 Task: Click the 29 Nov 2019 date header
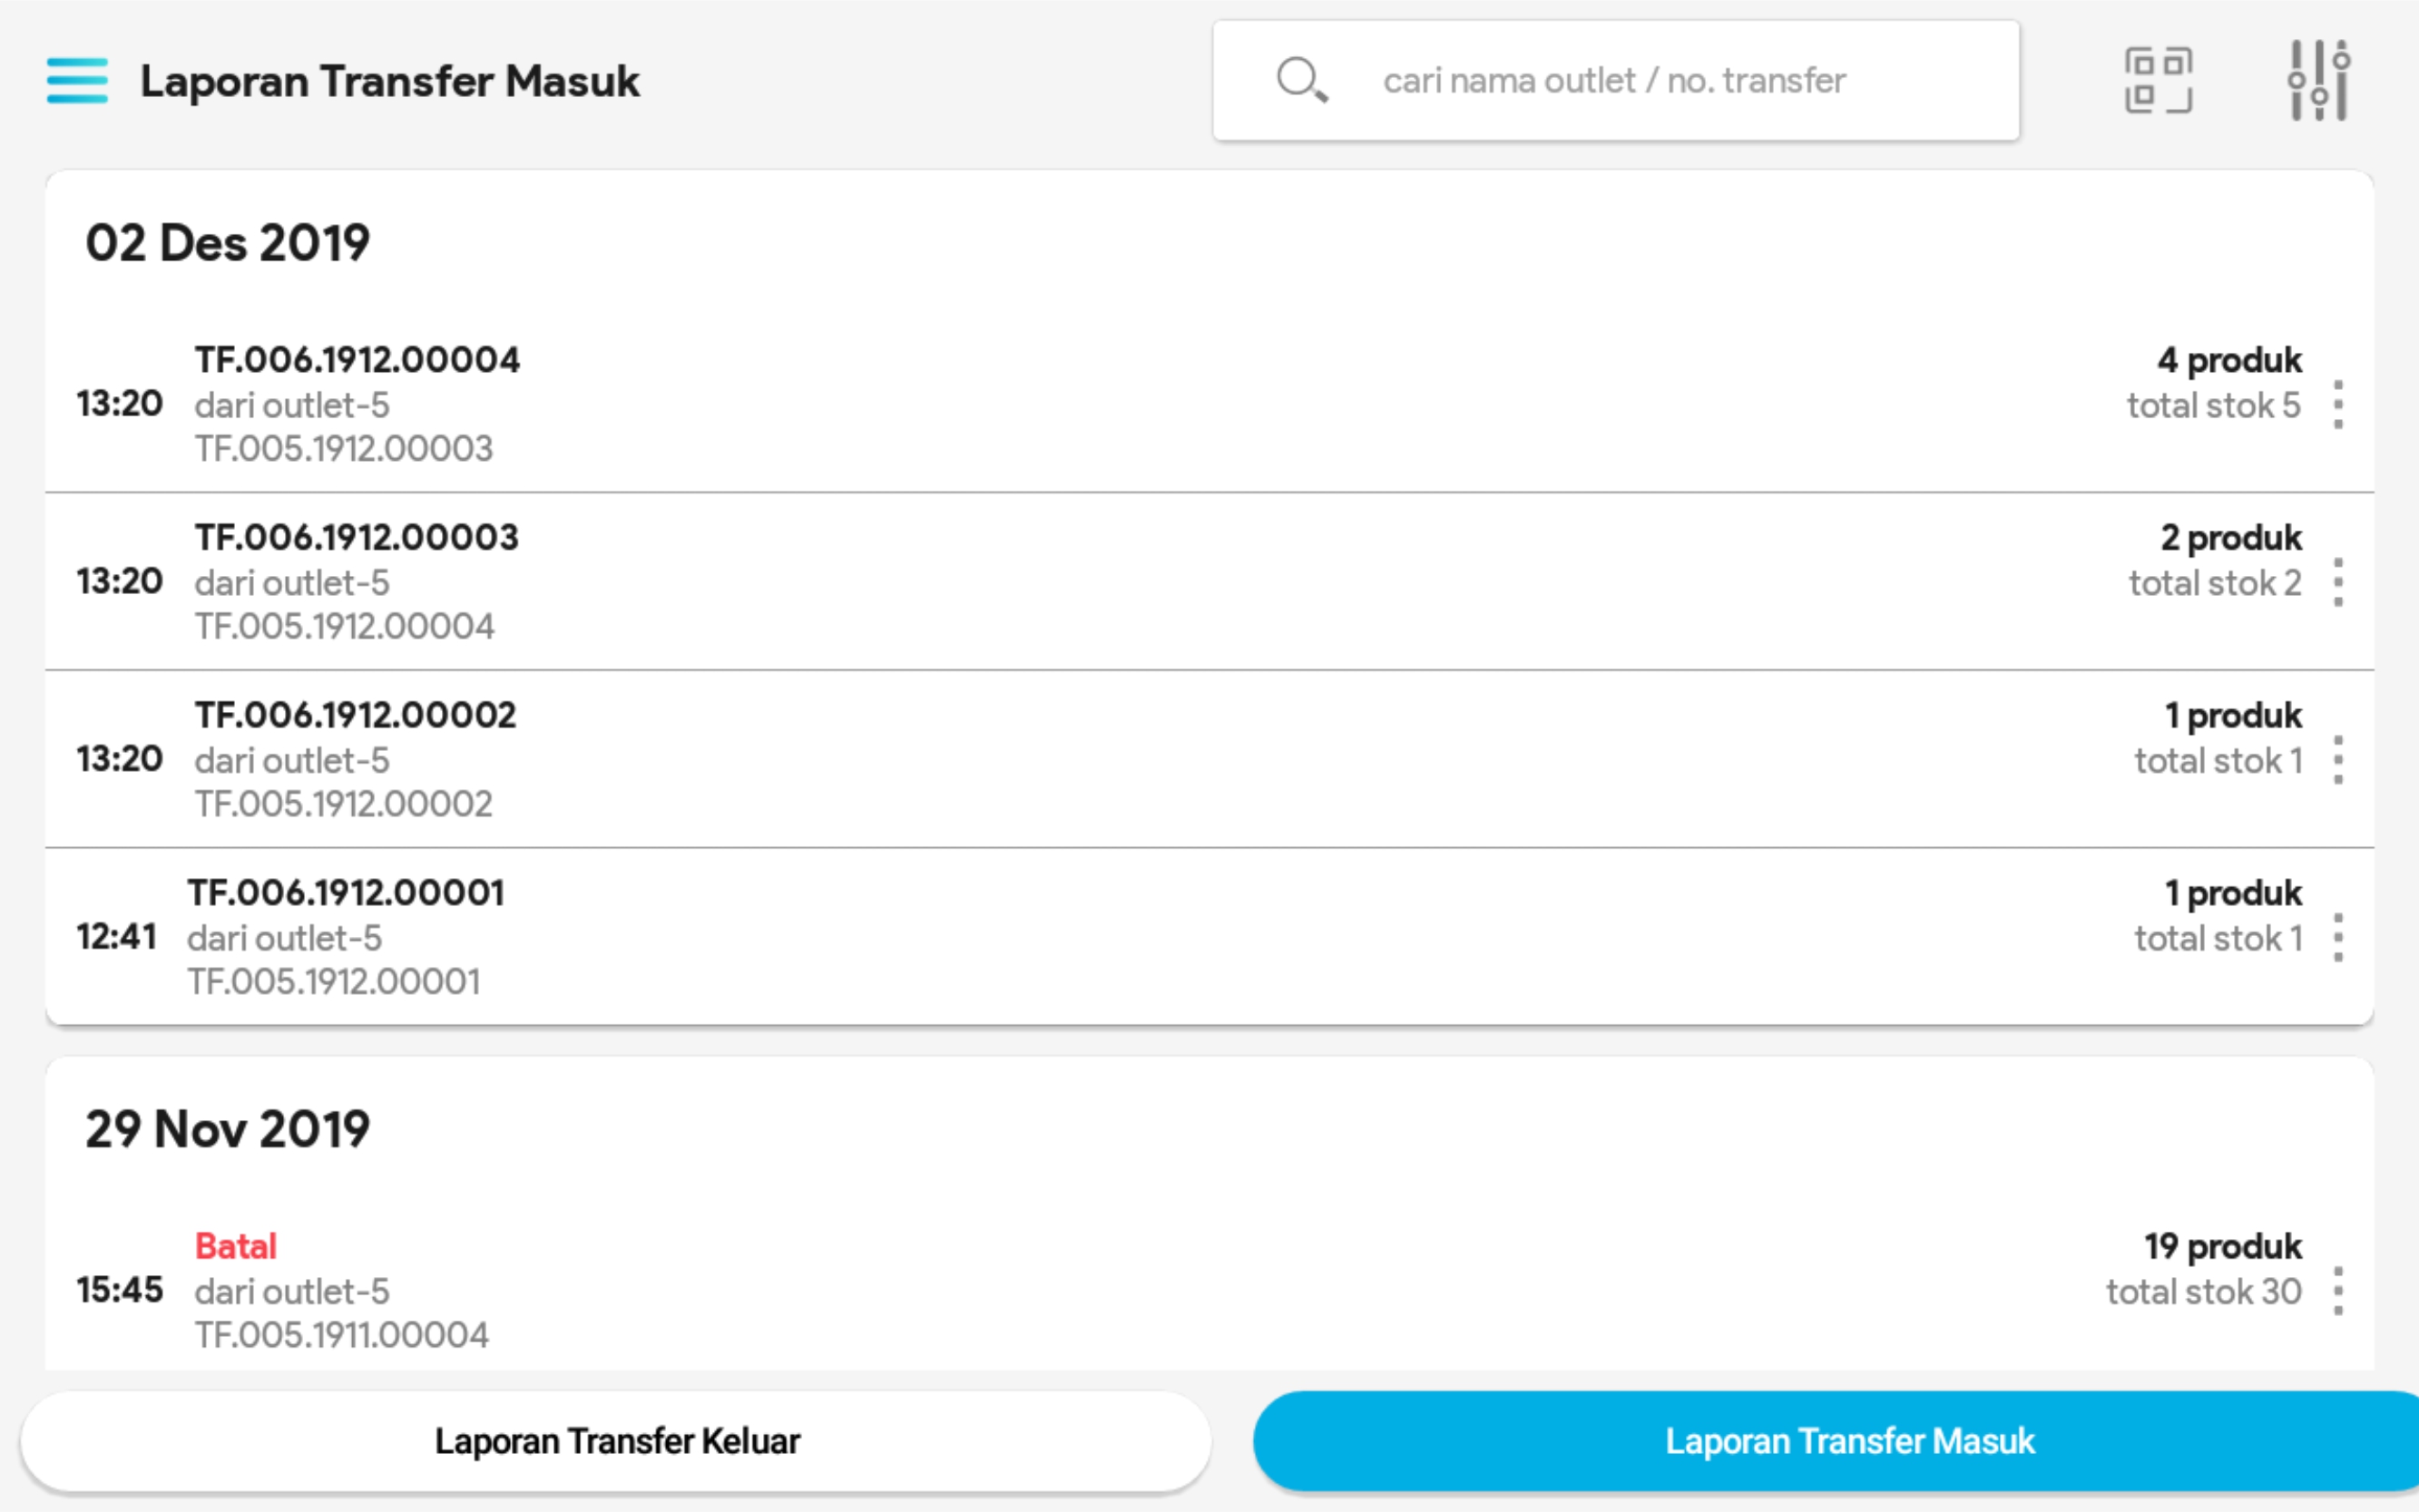point(228,1129)
